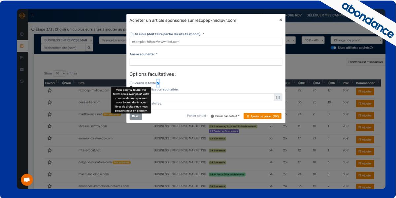The height and width of the screenshot is (198, 396).
Task: Click the info icon before Étape 3/3
Action: pos(33,29)
